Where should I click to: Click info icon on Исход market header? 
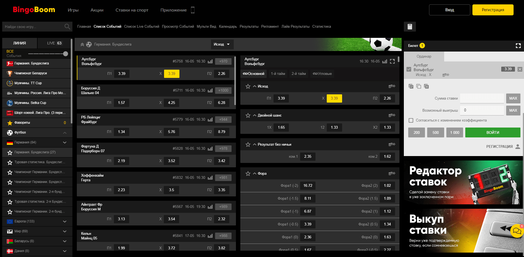pyautogui.click(x=392, y=86)
